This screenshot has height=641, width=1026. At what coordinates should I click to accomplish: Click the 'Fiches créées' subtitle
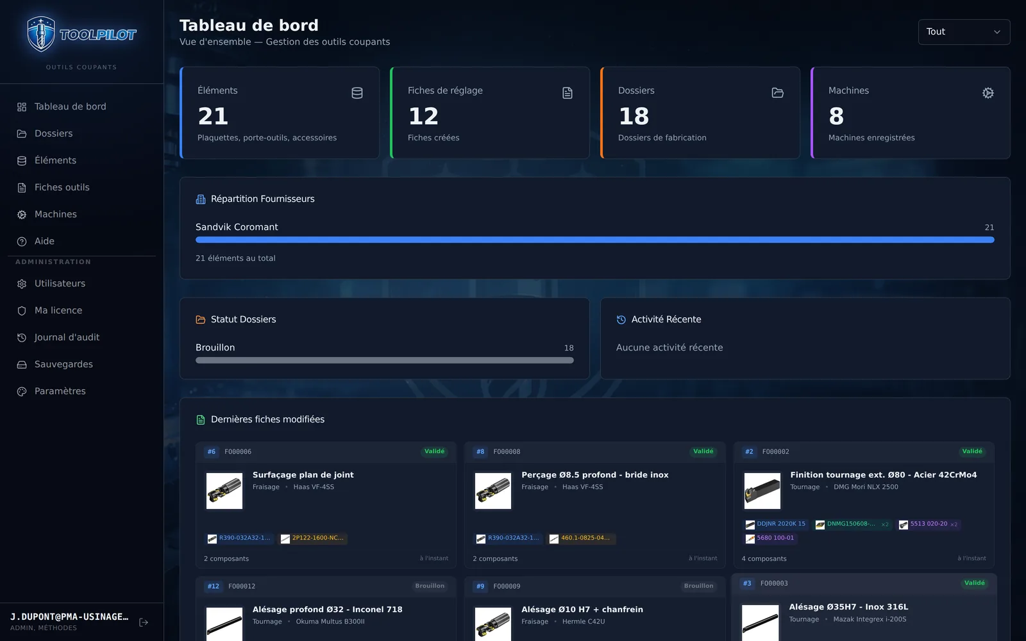(433, 138)
